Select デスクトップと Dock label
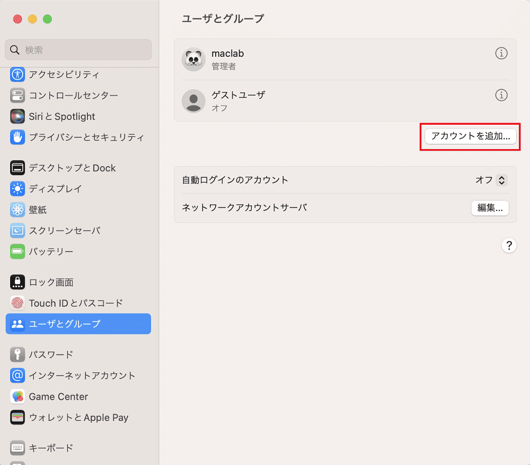This screenshot has width=530, height=465. point(72,168)
